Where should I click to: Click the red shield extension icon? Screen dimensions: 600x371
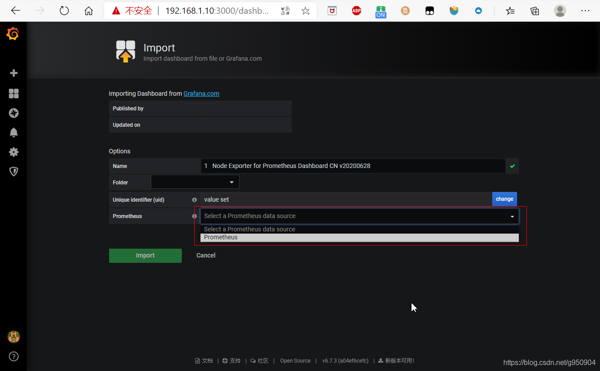[332, 11]
